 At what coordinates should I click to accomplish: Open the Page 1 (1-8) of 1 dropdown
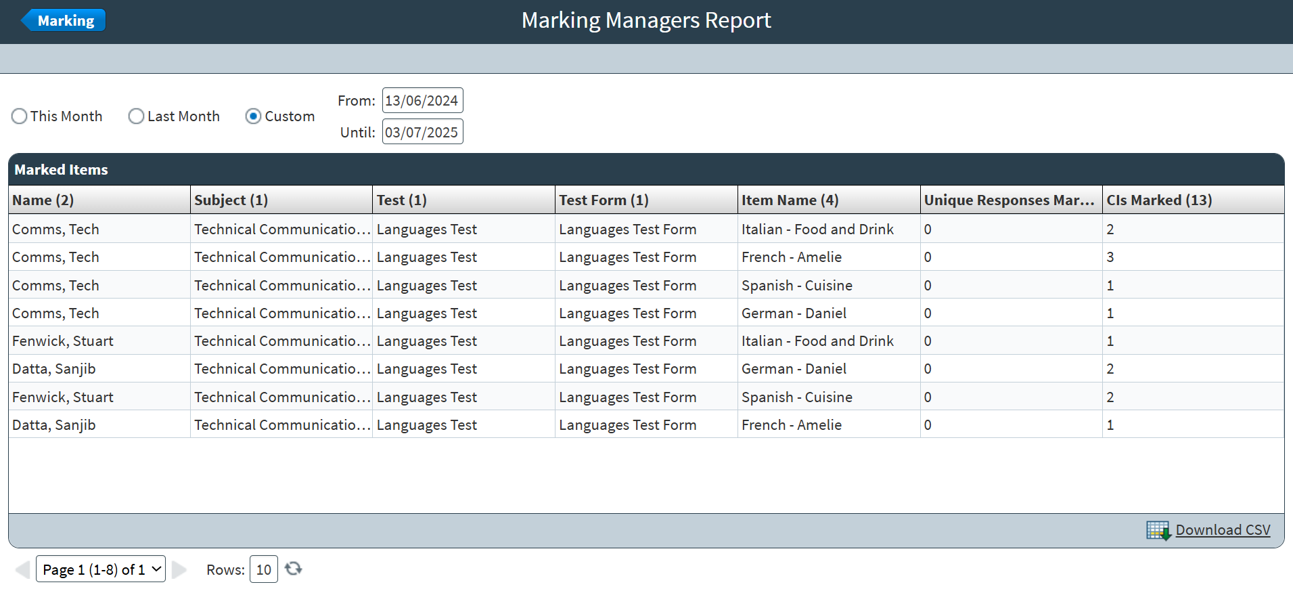click(100, 569)
